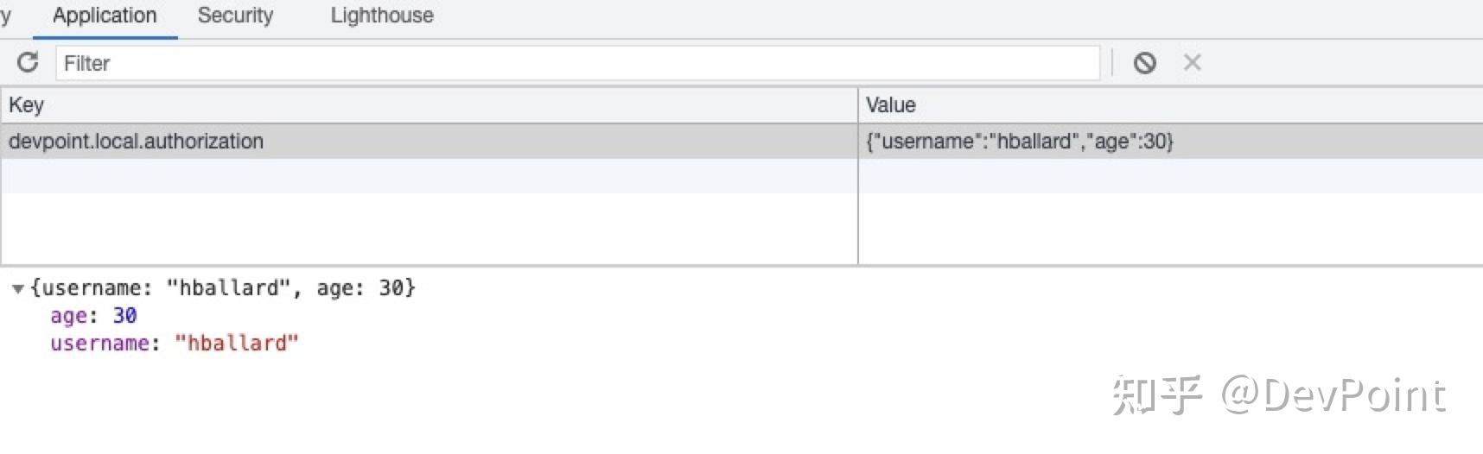Select the empty row below the entry

[741, 176]
